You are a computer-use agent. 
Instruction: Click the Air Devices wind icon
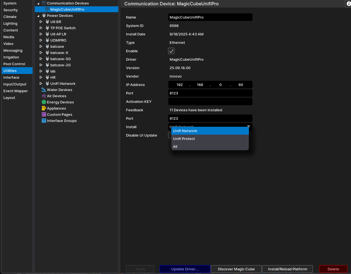(44, 96)
